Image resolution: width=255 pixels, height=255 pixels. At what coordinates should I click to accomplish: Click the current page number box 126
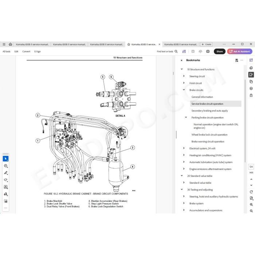click(x=251, y=167)
